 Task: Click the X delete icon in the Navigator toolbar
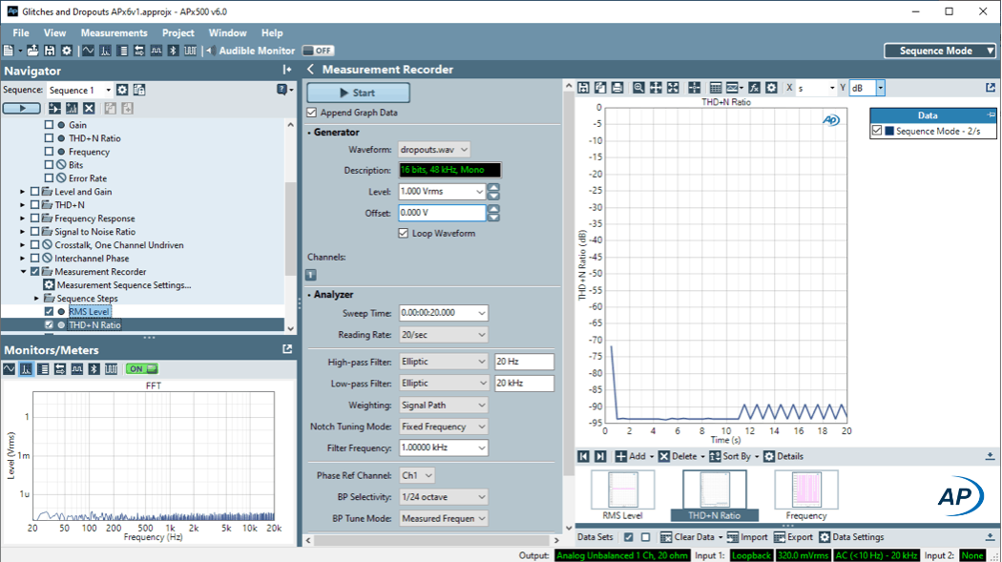tap(89, 109)
